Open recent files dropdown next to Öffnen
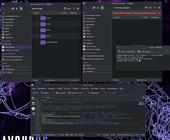Viewport: 170px width, 140px height. click(x=53, y=93)
